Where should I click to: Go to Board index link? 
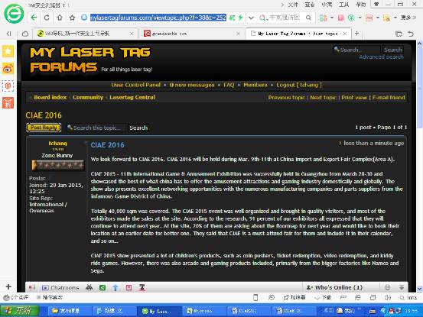tap(50, 98)
